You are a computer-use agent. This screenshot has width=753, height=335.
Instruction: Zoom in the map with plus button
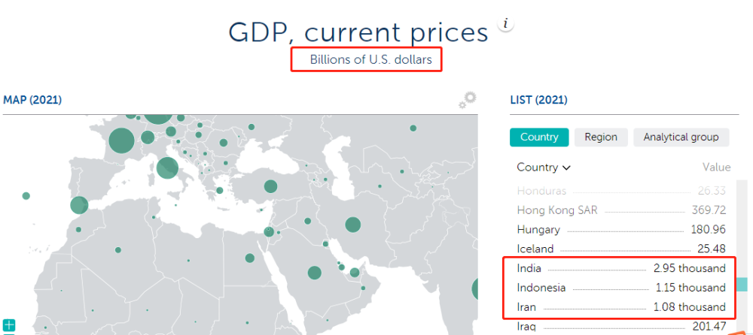point(8,325)
